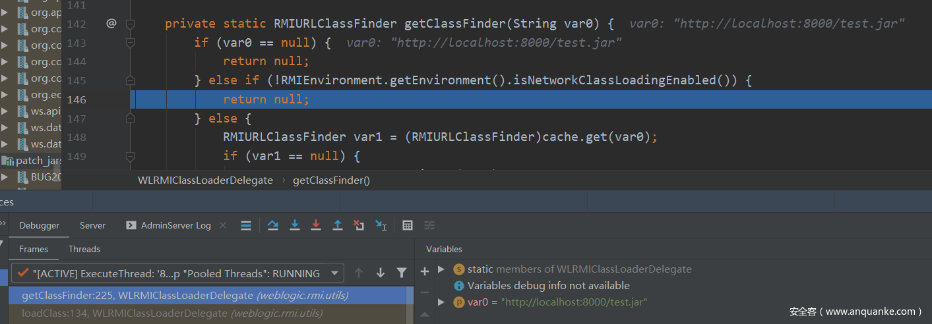Viewport: 932px width, 324px height.
Task: Switch to the Threads tab
Action: (84, 249)
